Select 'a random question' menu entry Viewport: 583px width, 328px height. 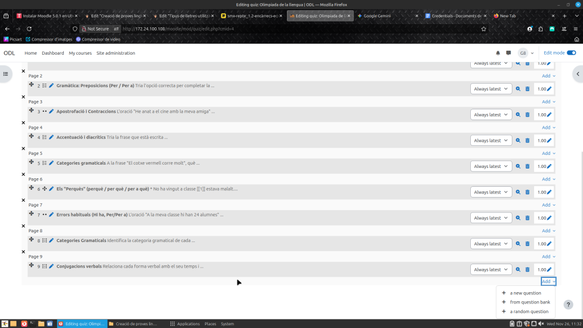(529, 311)
